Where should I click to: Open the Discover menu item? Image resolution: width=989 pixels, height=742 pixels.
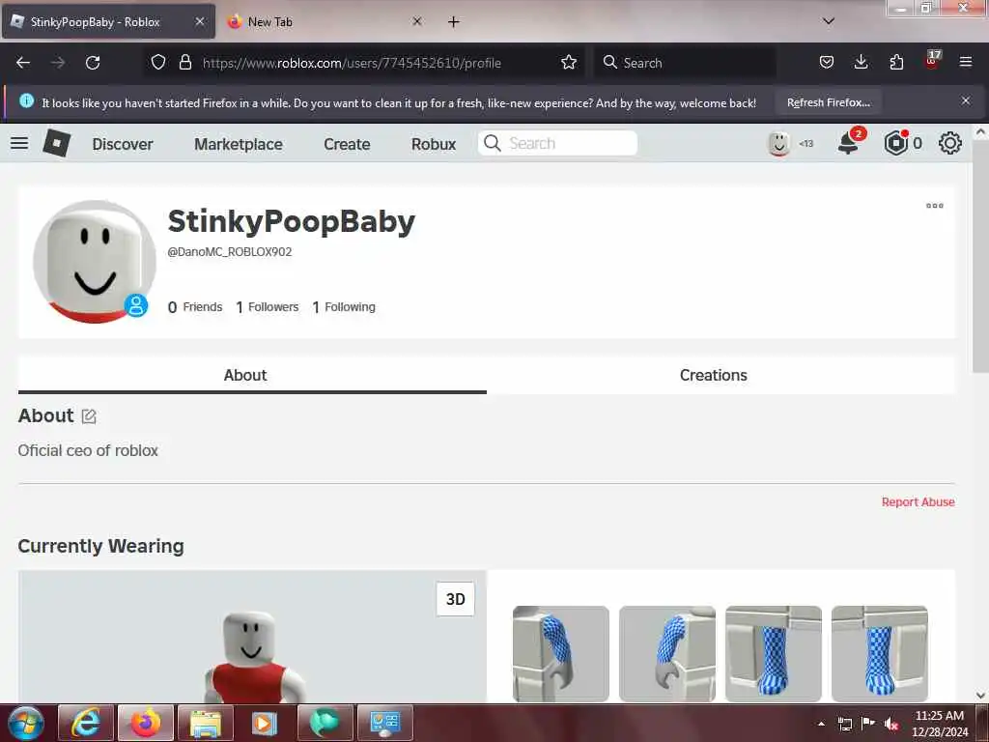(123, 145)
